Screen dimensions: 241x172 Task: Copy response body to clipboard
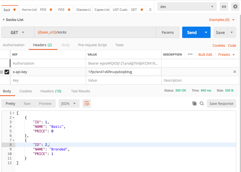194,103
